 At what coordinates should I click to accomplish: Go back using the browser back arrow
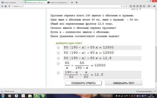point(2,6)
